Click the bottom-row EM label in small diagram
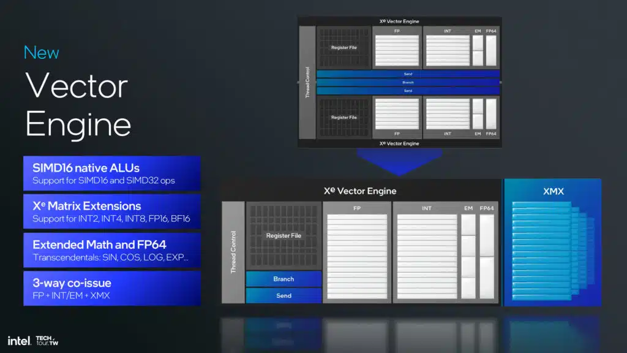This screenshot has height=353, width=627. tap(478, 134)
